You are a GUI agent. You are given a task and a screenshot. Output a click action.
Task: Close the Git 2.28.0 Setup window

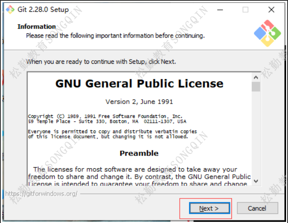[271, 10]
